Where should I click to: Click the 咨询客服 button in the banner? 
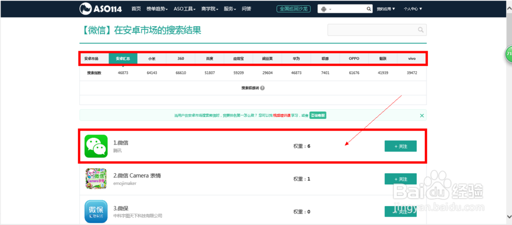[318, 115]
